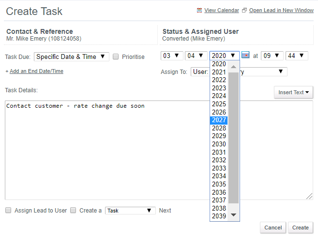
Task: Open the date picker calendar icon
Action: click(245, 55)
